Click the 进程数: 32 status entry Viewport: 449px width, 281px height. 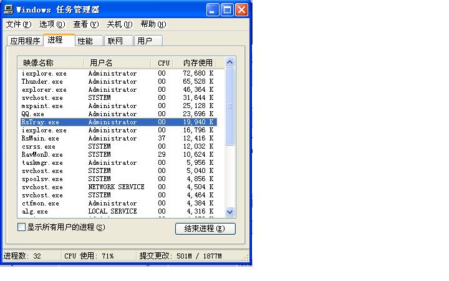coord(22,256)
